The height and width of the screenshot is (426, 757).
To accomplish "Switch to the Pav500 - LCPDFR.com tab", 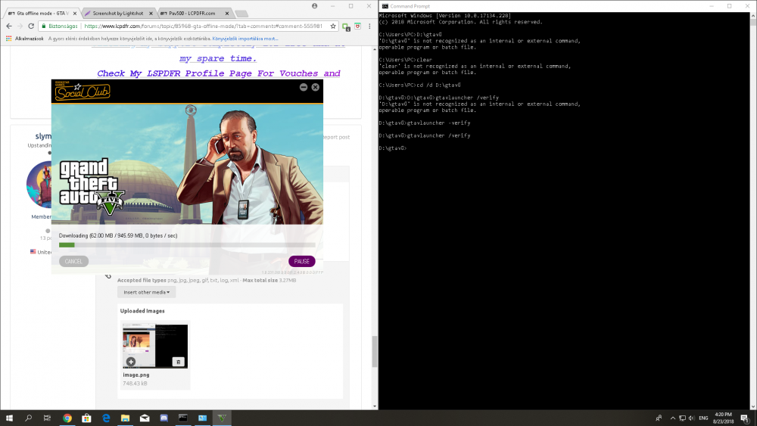I will pyautogui.click(x=192, y=14).
